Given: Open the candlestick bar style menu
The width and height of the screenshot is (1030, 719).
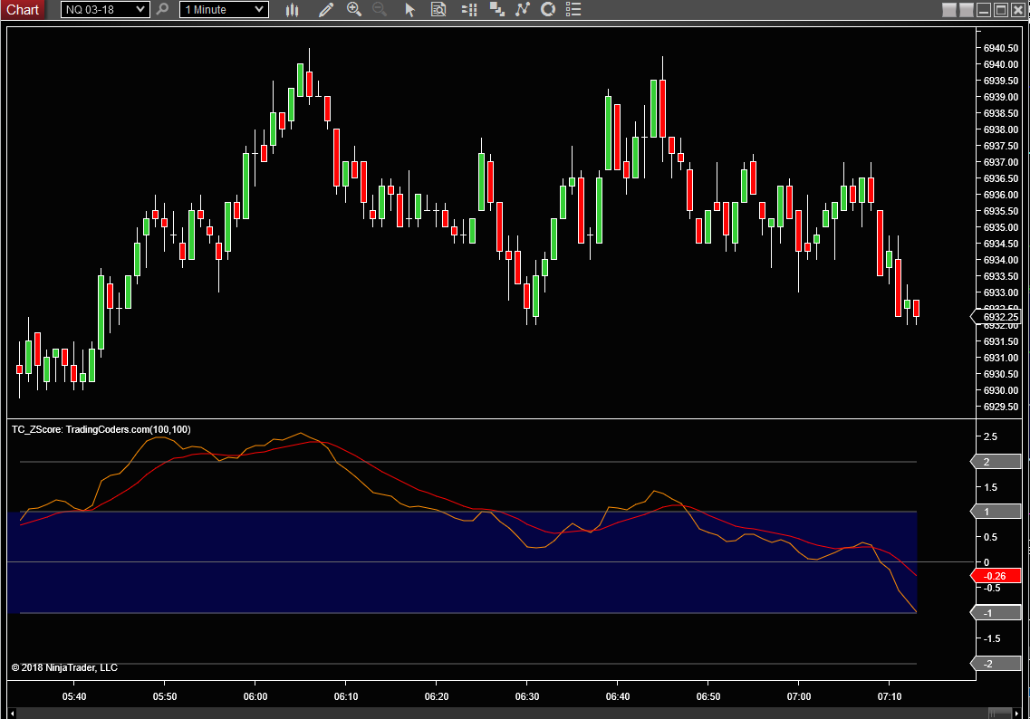Looking at the screenshot, I should [x=292, y=10].
